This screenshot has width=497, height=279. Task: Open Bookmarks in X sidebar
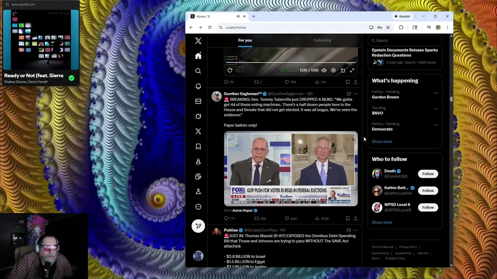click(x=198, y=146)
